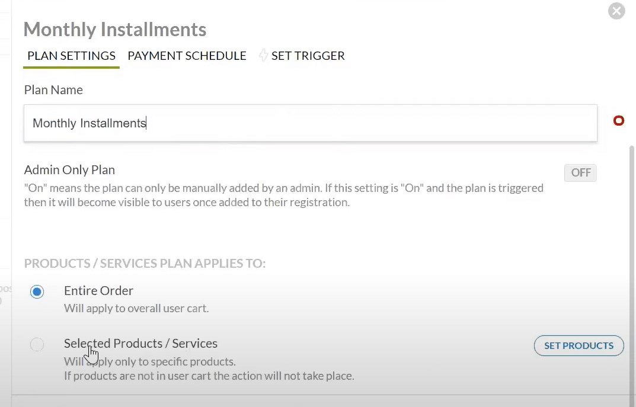Switch to the Plan Settings tab
The height and width of the screenshot is (407, 636).
[x=71, y=56]
